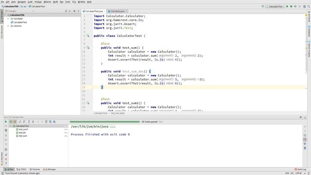Screen dimensions: 311x175
Task: Select CalculatorTest class in Packages tree
Action: tap(20, 22)
